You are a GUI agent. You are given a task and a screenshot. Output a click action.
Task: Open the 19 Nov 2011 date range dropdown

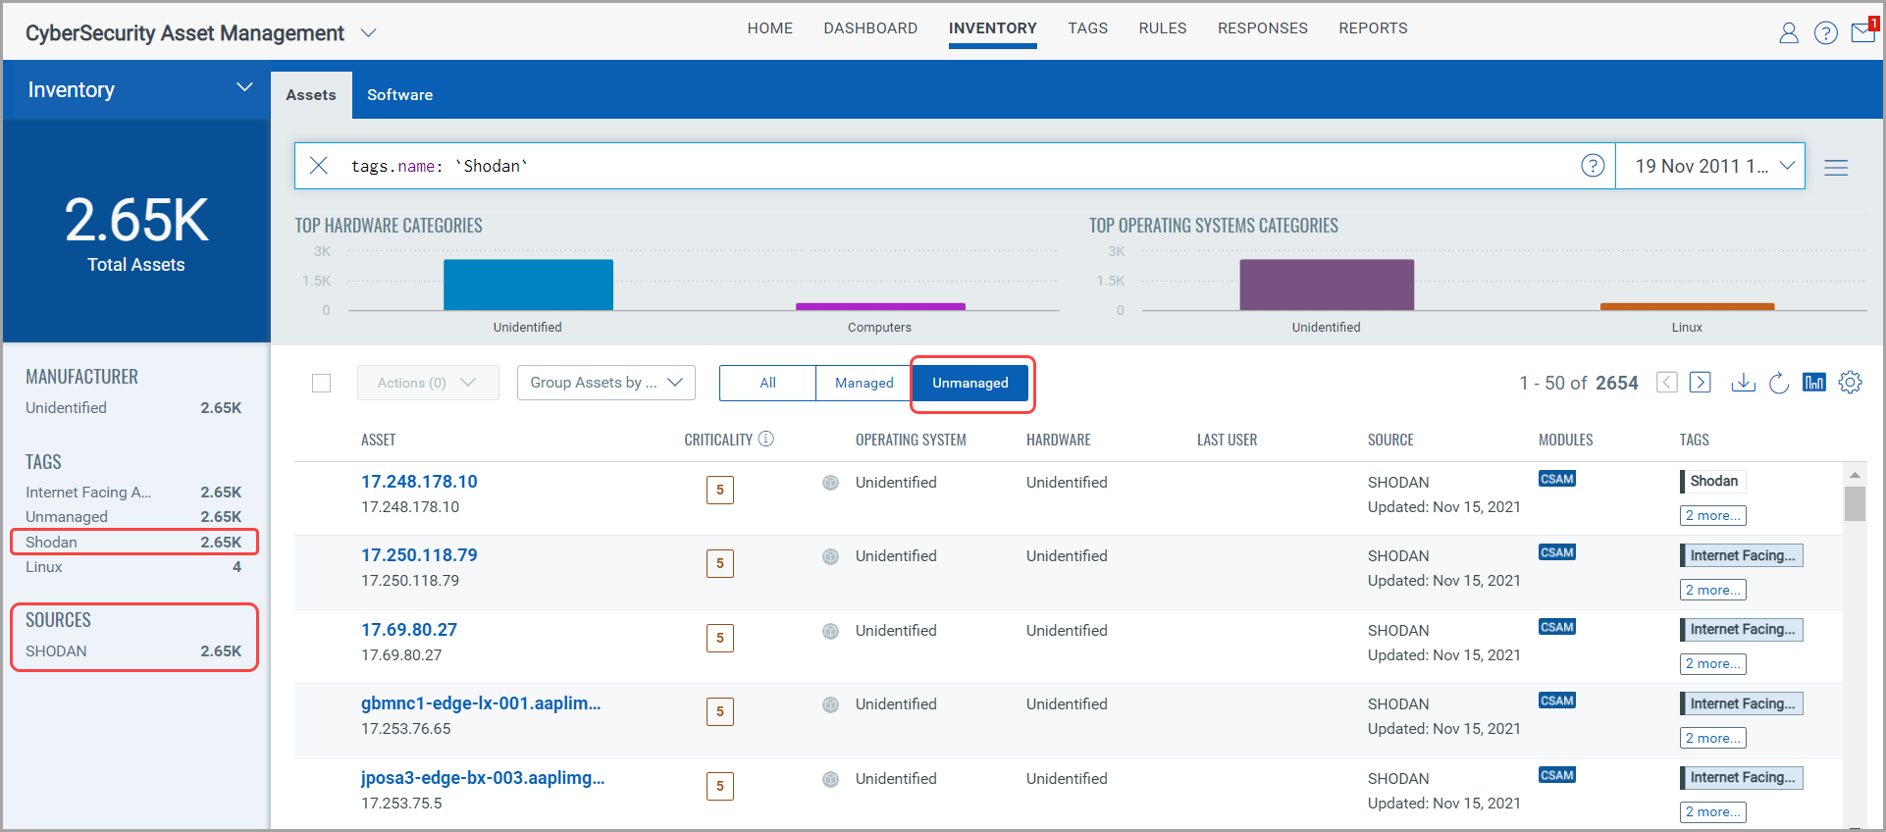(1710, 166)
